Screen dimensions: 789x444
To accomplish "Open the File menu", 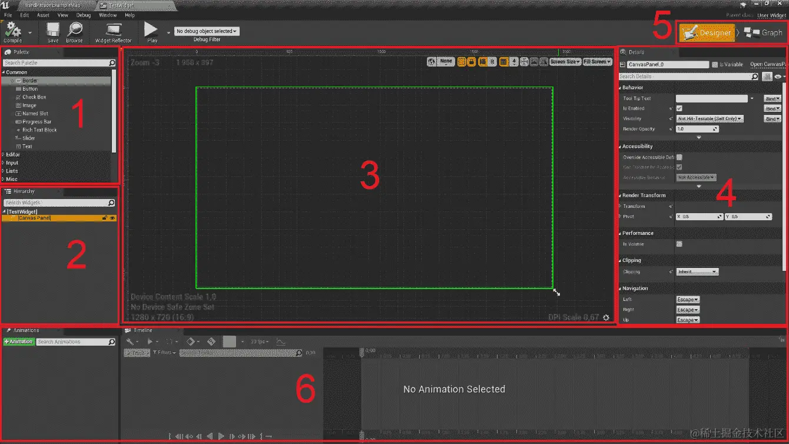I will pos(8,15).
